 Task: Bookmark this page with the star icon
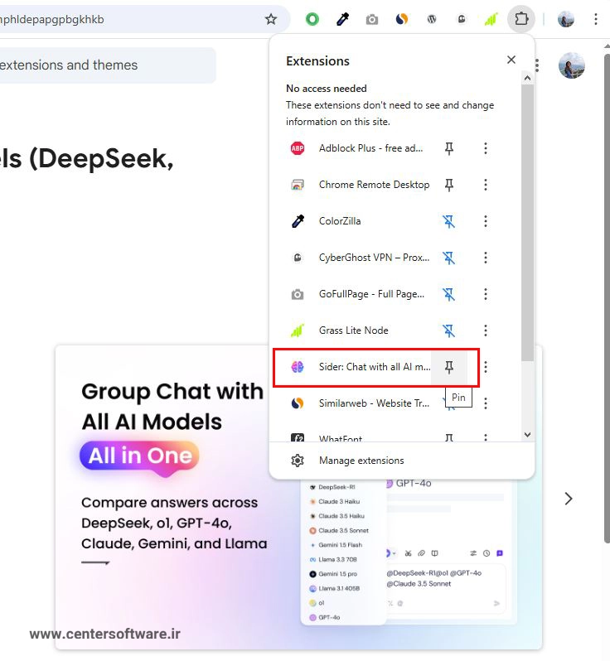coord(271,19)
